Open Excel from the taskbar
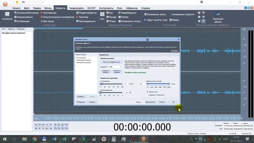Viewport: 254px width, 143px height. [64, 139]
